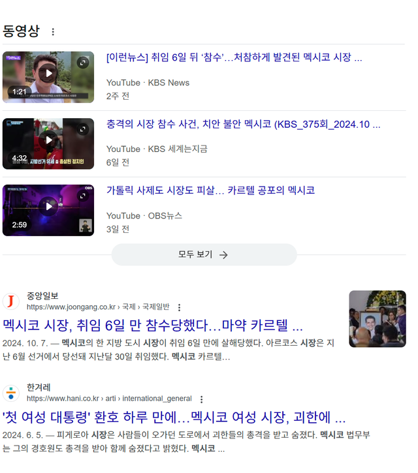Expand preview icon on second video thumbnail
The height and width of the screenshot is (473, 418).
83,129
